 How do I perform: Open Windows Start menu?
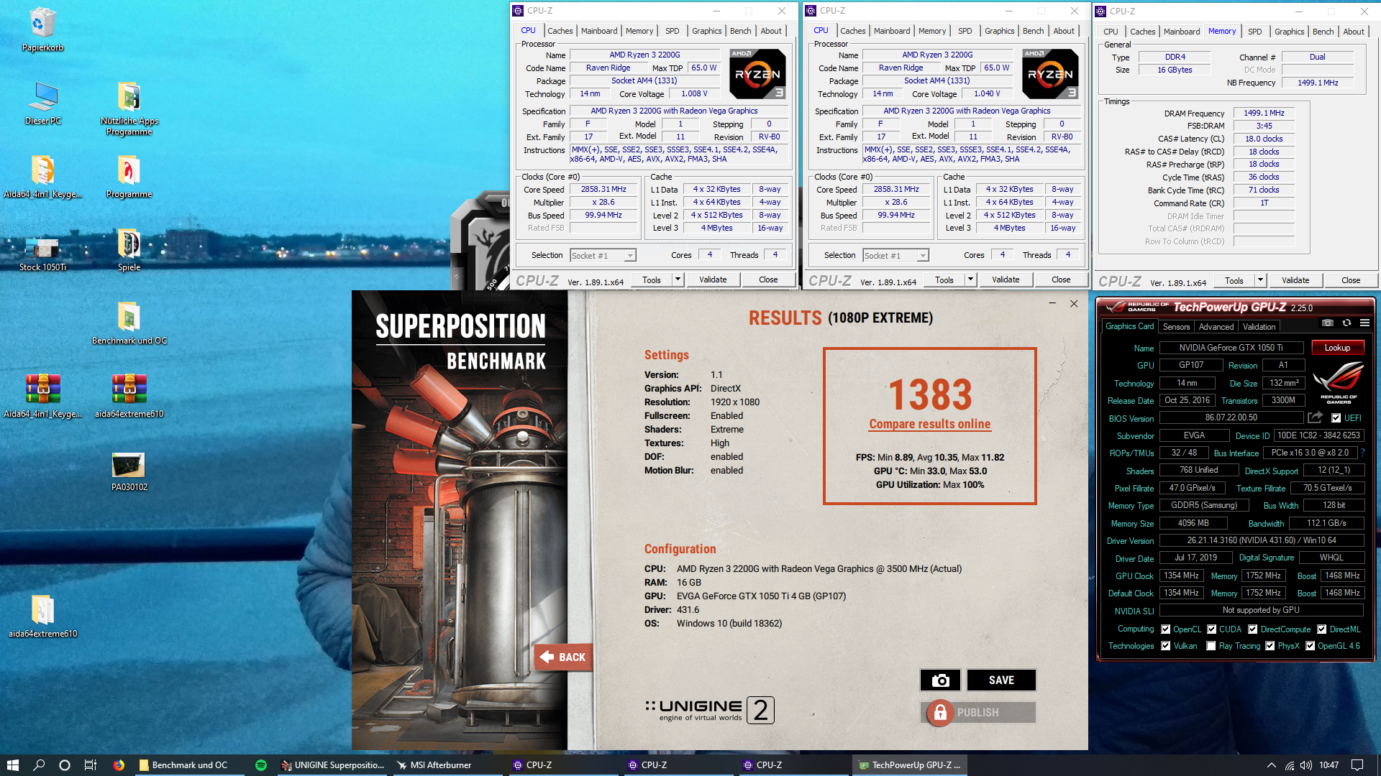(x=12, y=765)
